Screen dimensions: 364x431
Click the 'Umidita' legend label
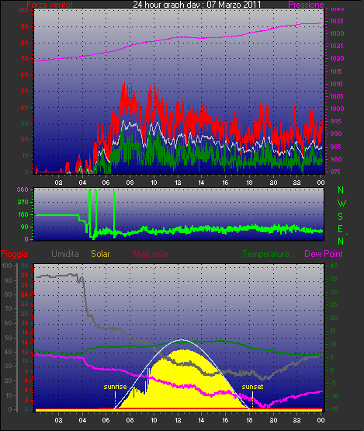65,254
